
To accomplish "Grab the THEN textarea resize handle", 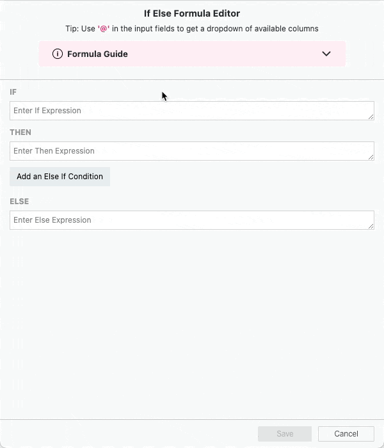I will (x=371, y=157).
